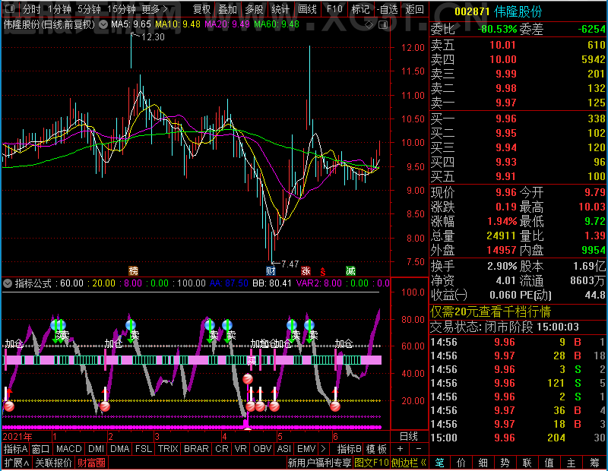The height and width of the screenshot is (471, 608).
Task: Remove from watchlist with -自选
Action: pos(388,8)
